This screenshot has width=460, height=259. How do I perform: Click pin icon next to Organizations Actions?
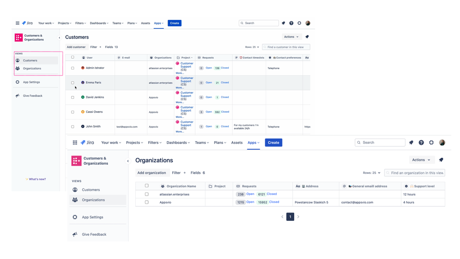[441, 160]
